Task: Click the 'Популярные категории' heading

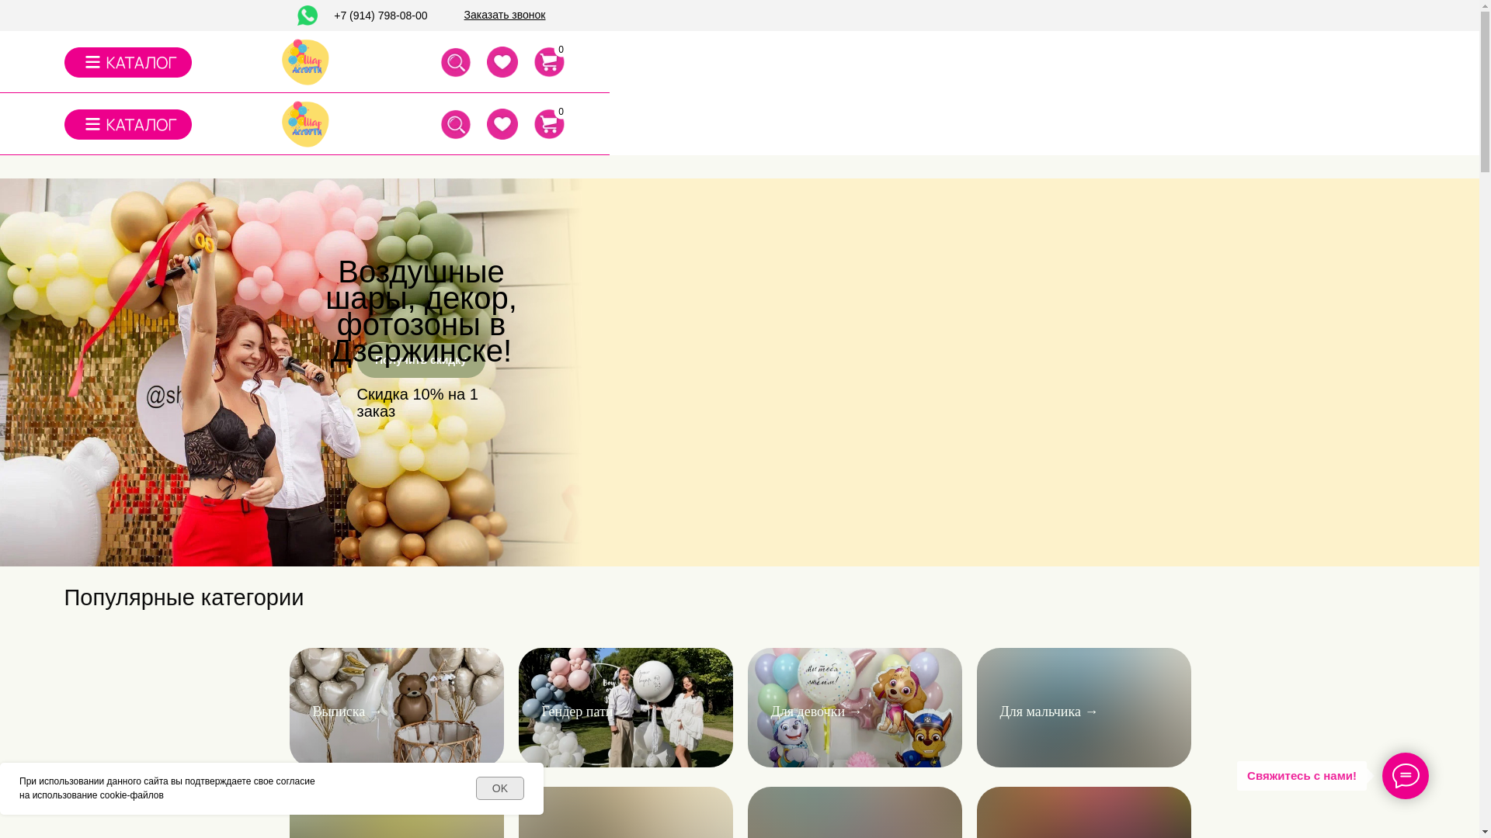Action: (x=184, y=597)
